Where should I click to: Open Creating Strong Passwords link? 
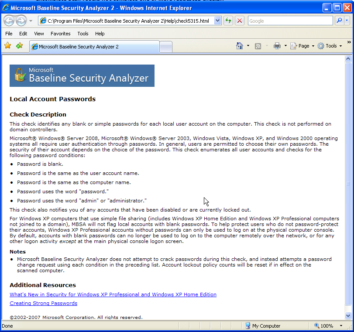[x=43, y=303]
